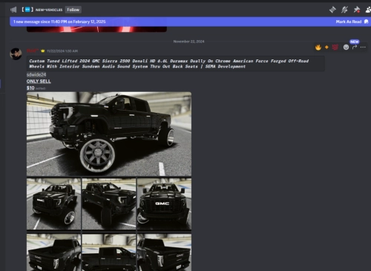The width and height of the screenshot is (371, 271).
Task: Forward the message with arrow icon
Action: (x=355, y=47)
